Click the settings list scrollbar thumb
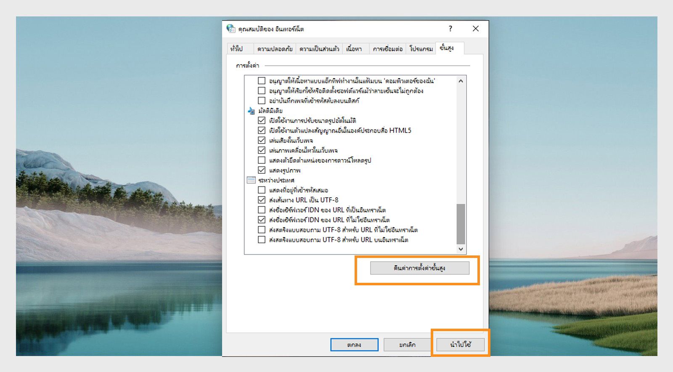Screen dimensions: 673x372 (x=461, y=224)
